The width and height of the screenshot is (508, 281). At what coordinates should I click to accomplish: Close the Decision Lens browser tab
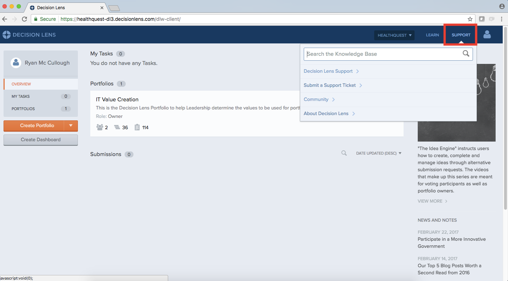102,7
